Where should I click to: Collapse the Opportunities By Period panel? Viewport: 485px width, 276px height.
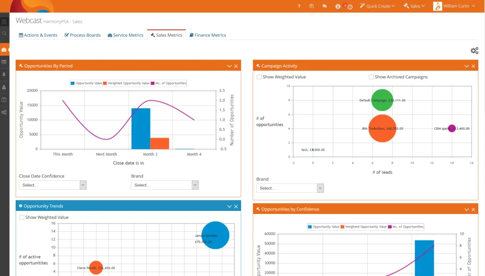click(x=229, y=66)
